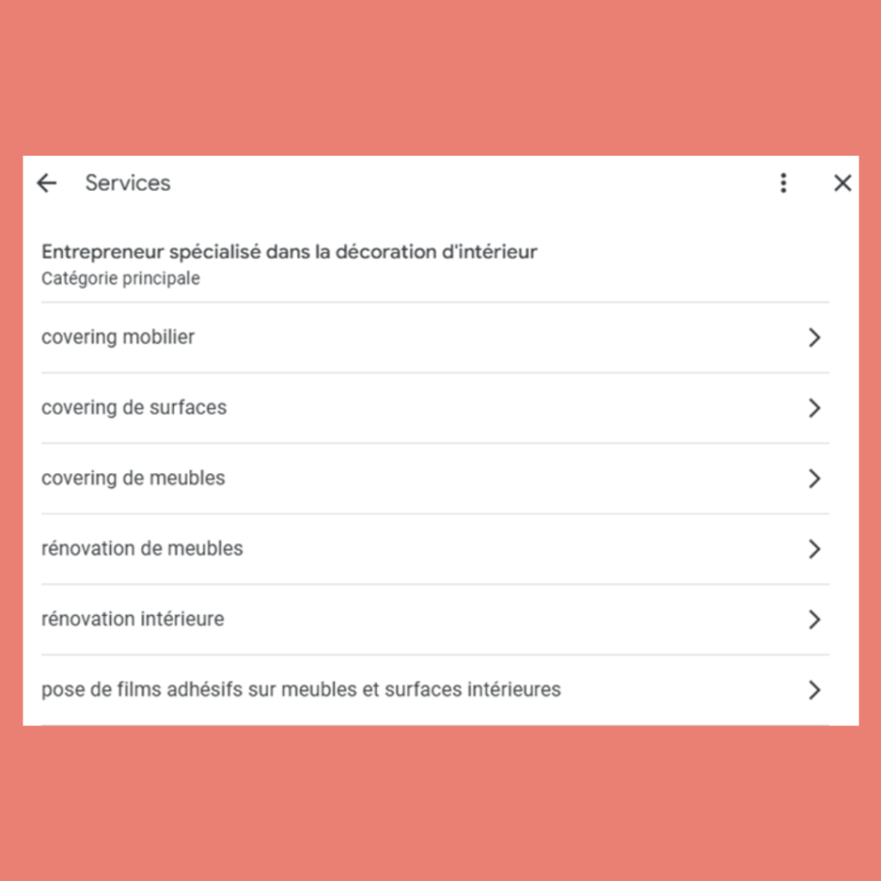Expand the 'rénovation intérieure' chevron
881x881 pixels.
[814, 619]
